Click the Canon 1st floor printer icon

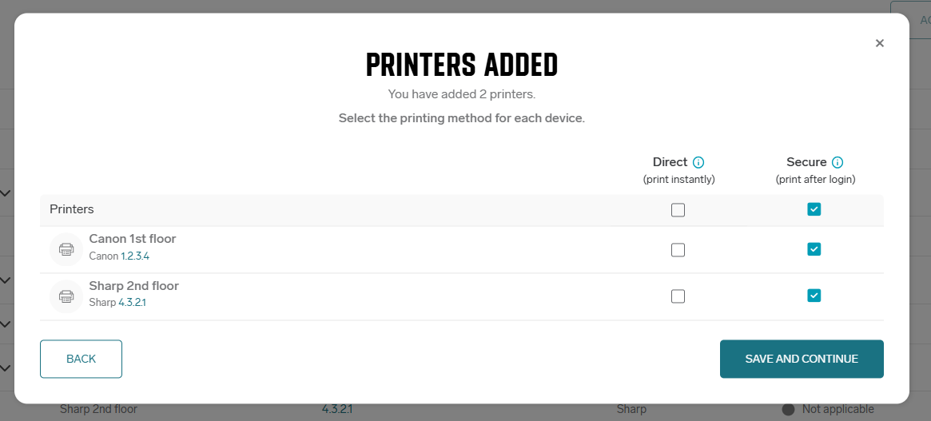click(x=66, y=249)
